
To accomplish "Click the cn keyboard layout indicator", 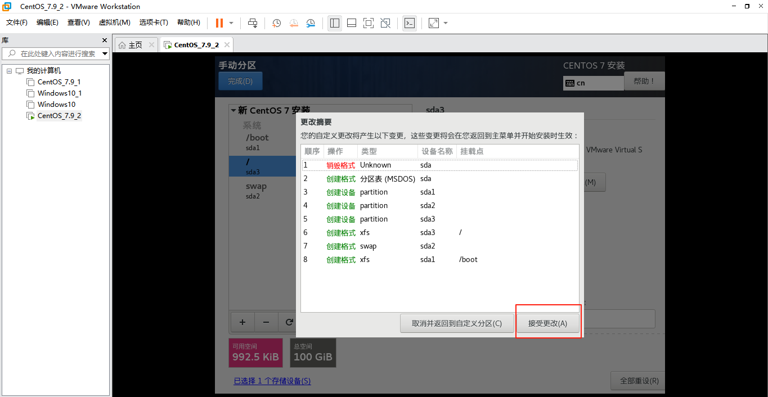I will click(x=594, y=83).
